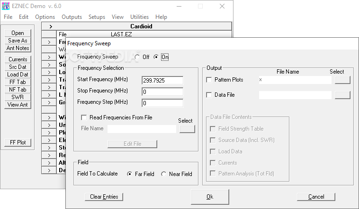Click the LAST.EZ file name in main window

coord(121,34)
